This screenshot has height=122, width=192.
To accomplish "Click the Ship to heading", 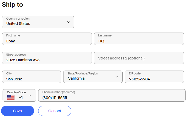I will (x=12, y=5).
